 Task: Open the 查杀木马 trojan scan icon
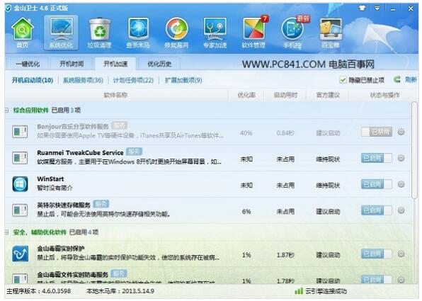(x=138, y=33)
